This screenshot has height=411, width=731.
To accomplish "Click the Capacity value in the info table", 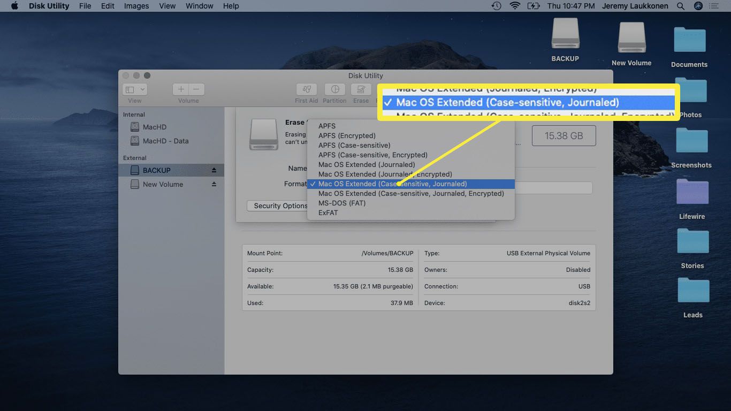I will 400,270.
